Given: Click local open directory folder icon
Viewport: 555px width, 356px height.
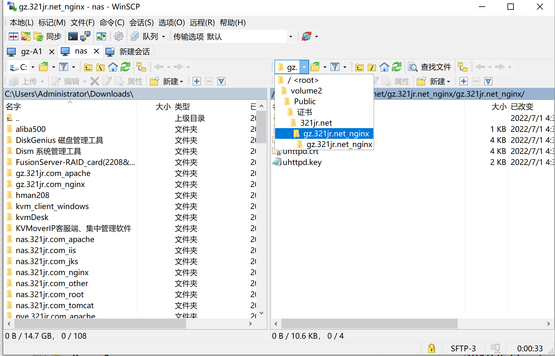Looking at the screenshot, I should point(44,67).
